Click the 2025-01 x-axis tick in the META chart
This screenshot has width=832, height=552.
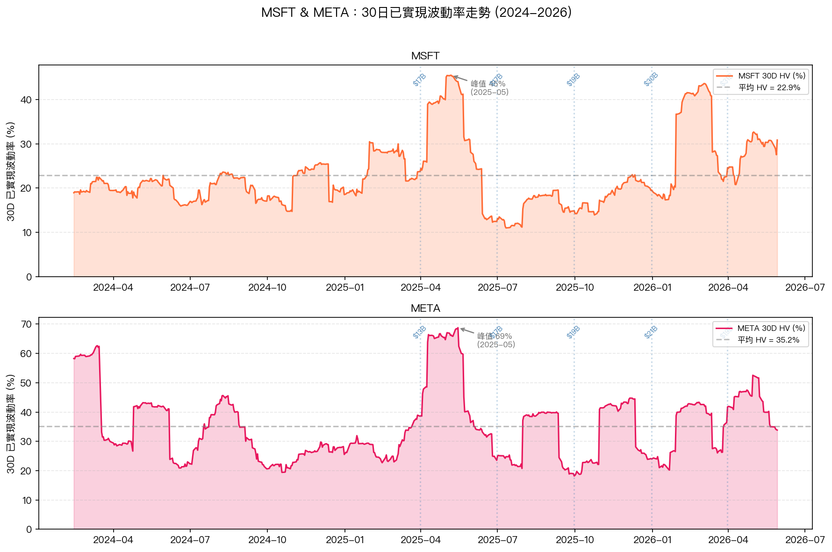345,540
